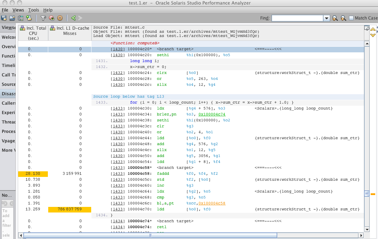Screen dimensions: 378x239
Task: Follow the green 0x100004c74 branch link
Action: click(212, 114)
